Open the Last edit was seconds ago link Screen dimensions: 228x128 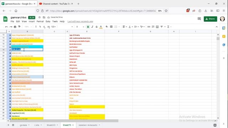point(80,21)
